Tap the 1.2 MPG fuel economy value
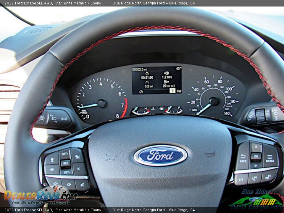284x213 pixels. [167, 77]
